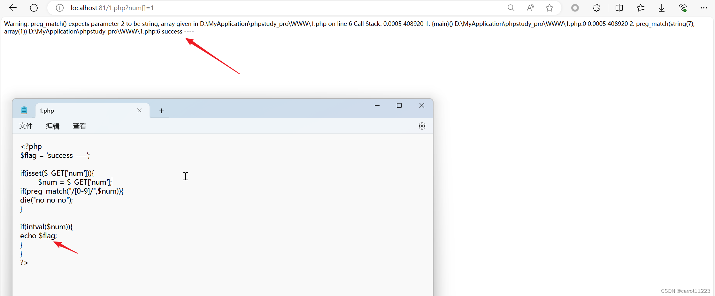Viewport: 715px width, 296px height.
Task: Open browser essentials heartbeat icon
Action: pyautogui.click(x=683, y=8)
